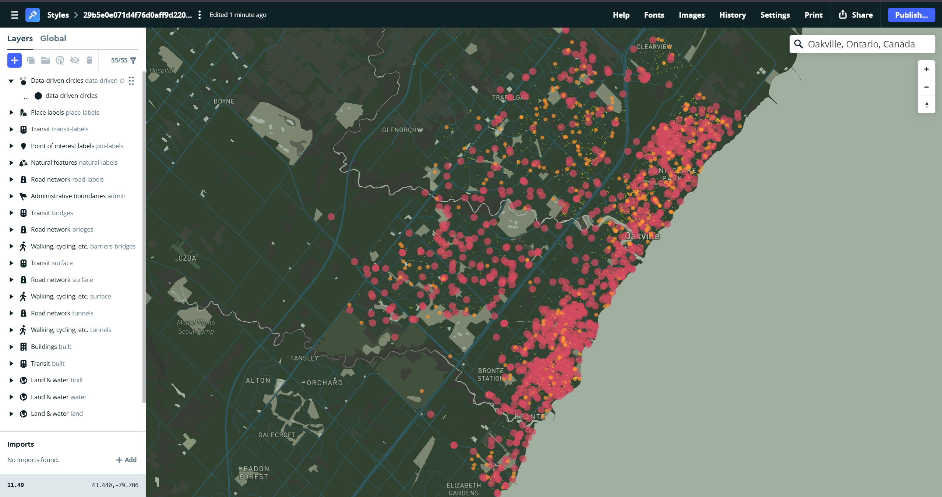Reset map bearing with compass button
The width and height of the screenshot is (942, 497).
pyautogui.click(x=926, y=105)
